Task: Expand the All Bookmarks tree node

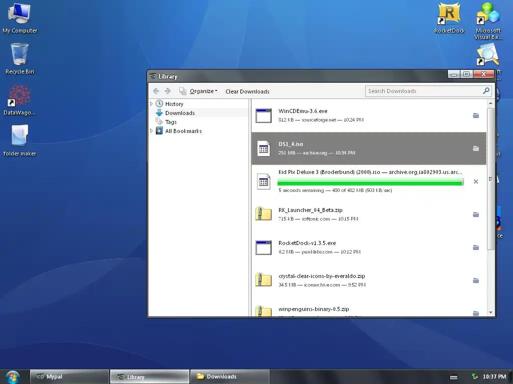Action: pos(151,131)
